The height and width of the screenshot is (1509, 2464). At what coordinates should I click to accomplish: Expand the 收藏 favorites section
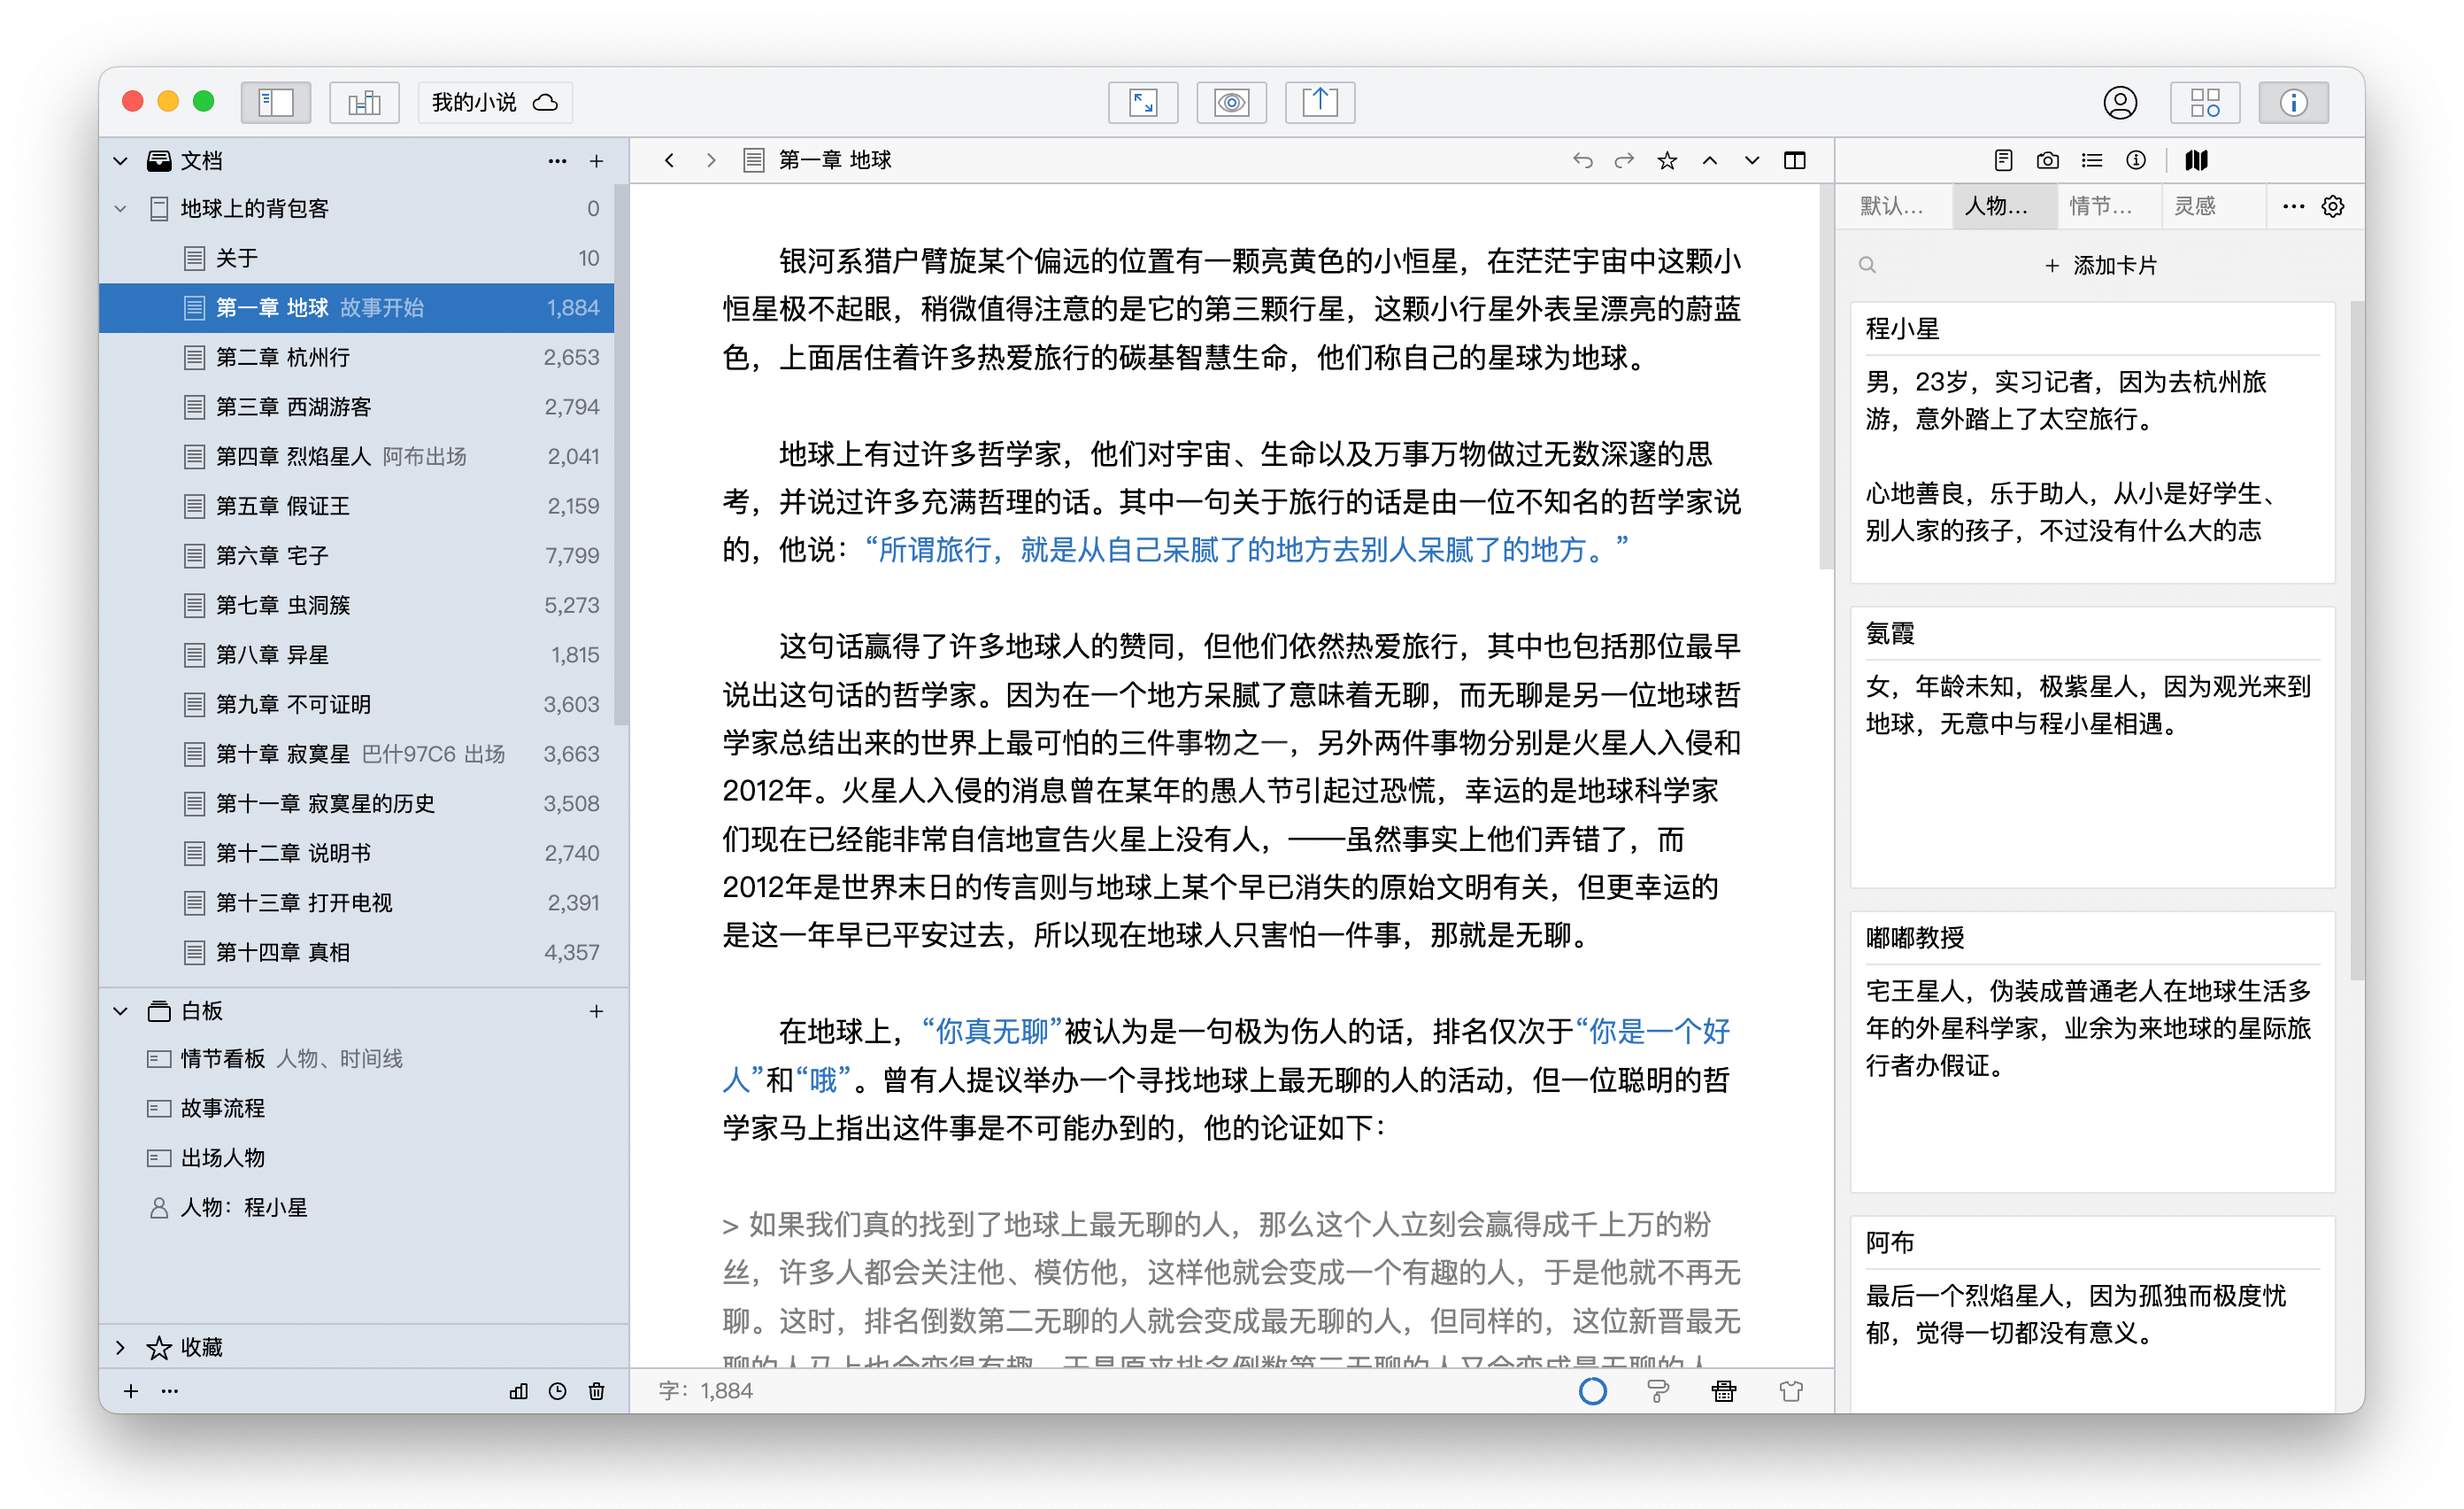[121, 1347]
